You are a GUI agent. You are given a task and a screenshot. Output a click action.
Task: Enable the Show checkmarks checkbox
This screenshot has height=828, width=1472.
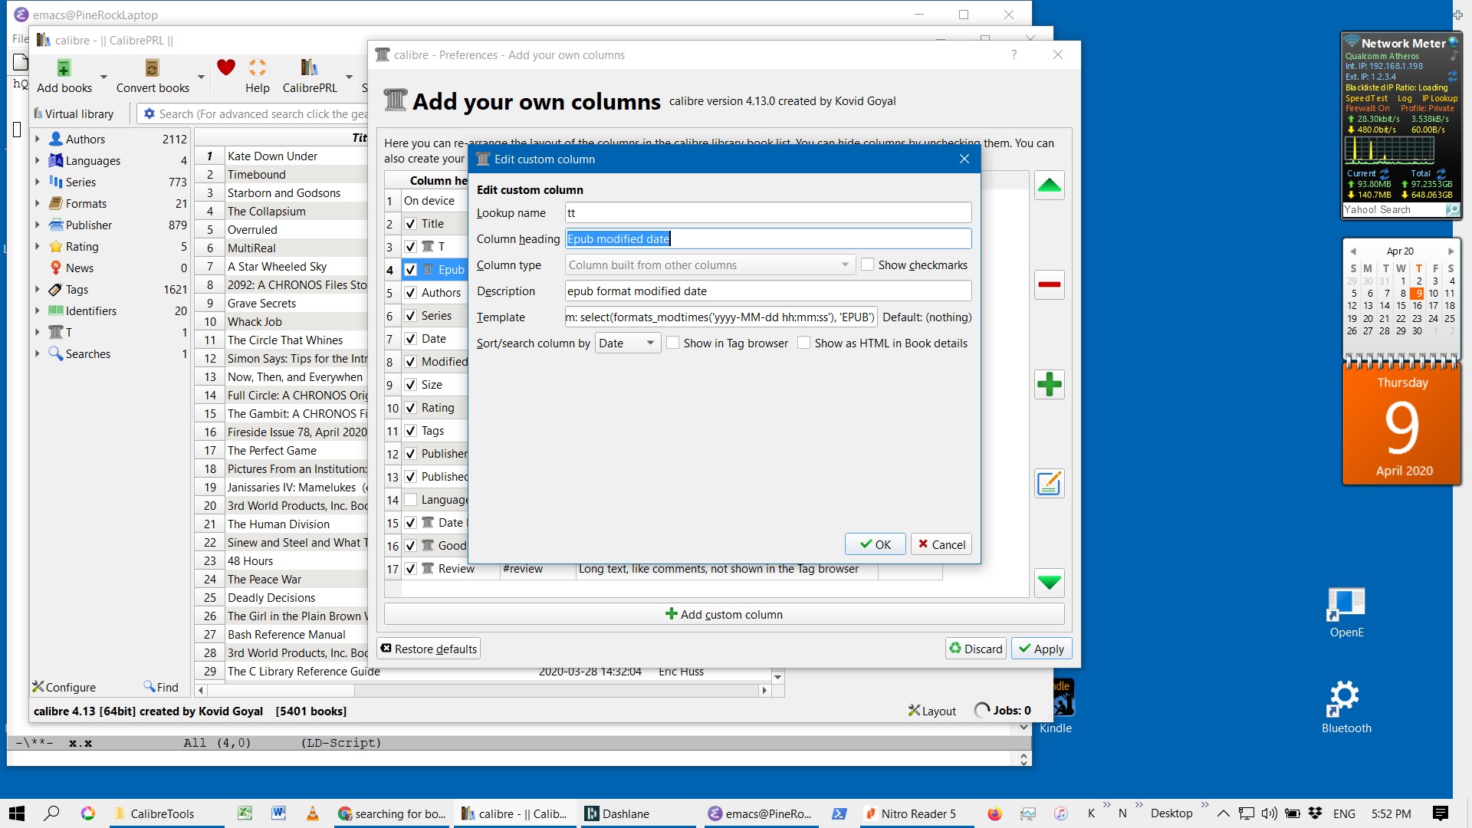868,264
